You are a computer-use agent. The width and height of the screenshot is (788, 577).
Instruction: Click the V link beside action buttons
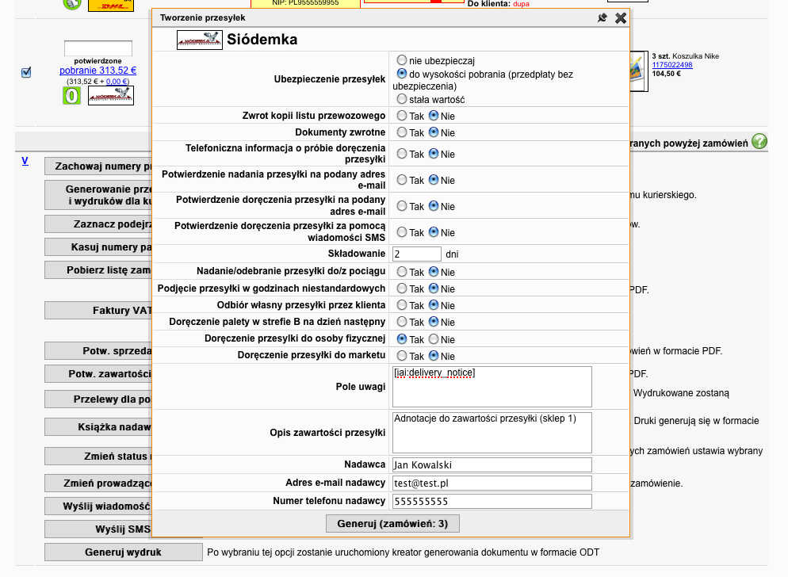pos(25,161)
